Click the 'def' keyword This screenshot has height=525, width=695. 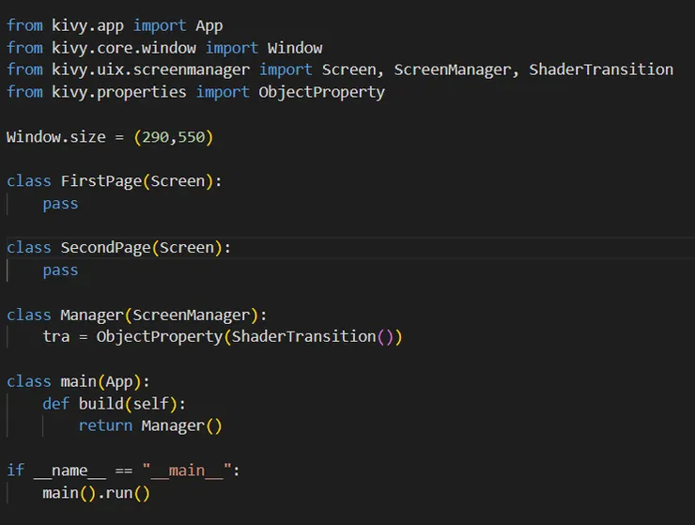pyautogui.click(x=55, y=404)
